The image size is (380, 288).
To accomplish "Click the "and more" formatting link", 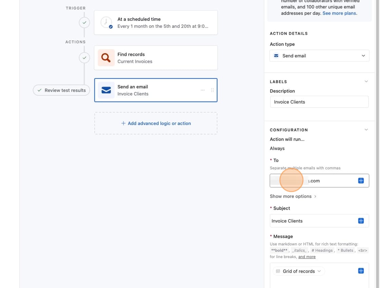I will pyautogui.click(x=306, y=256).
